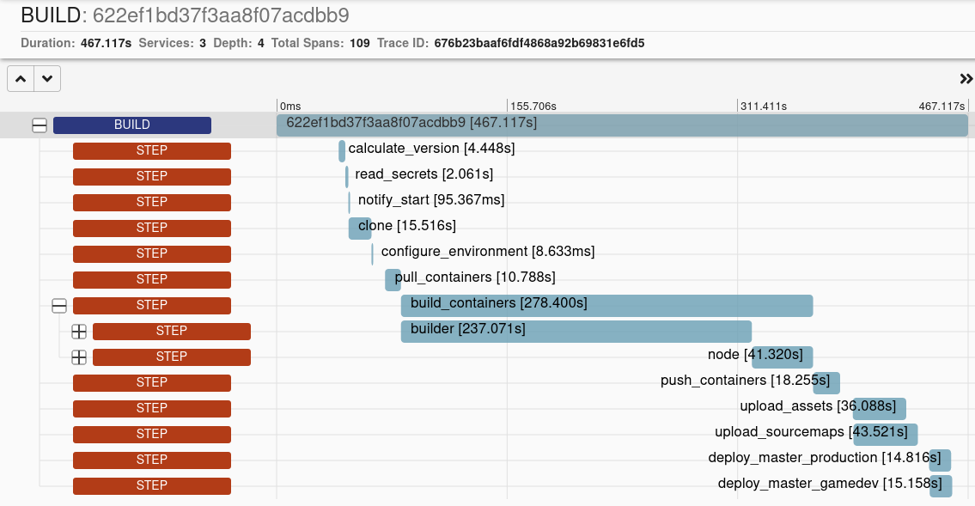Collapse the build_containers STEP row

coord(59,306)
